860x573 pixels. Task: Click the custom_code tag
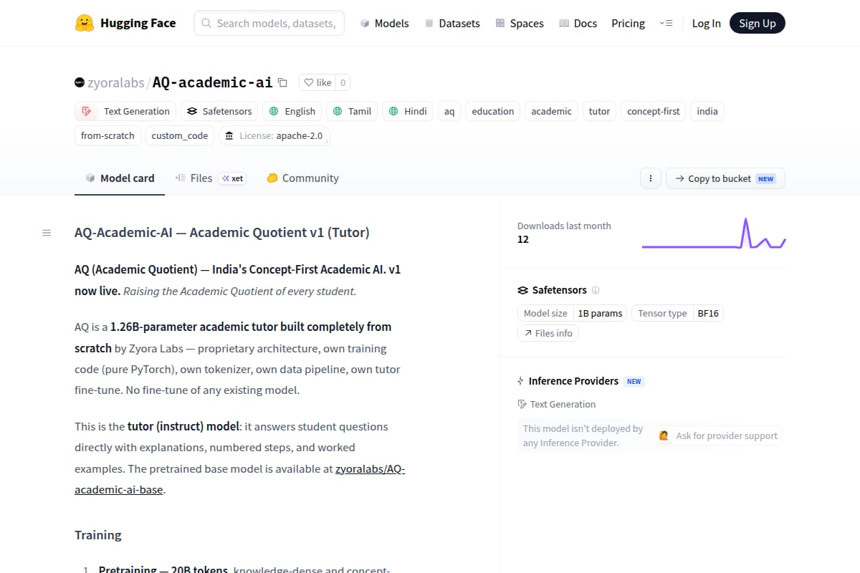pyautogui.click(x=180, y=135)
